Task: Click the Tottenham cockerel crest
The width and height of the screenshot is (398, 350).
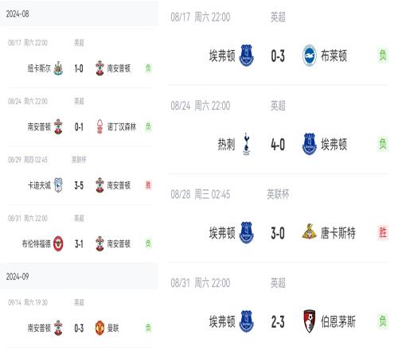Action: 247,144
